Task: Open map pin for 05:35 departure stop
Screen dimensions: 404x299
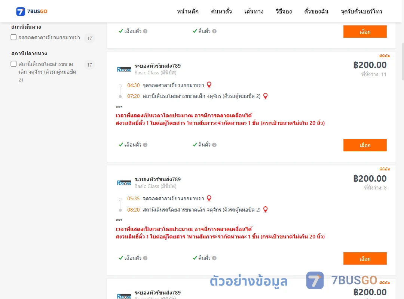Action: click(x=209, y=198)
